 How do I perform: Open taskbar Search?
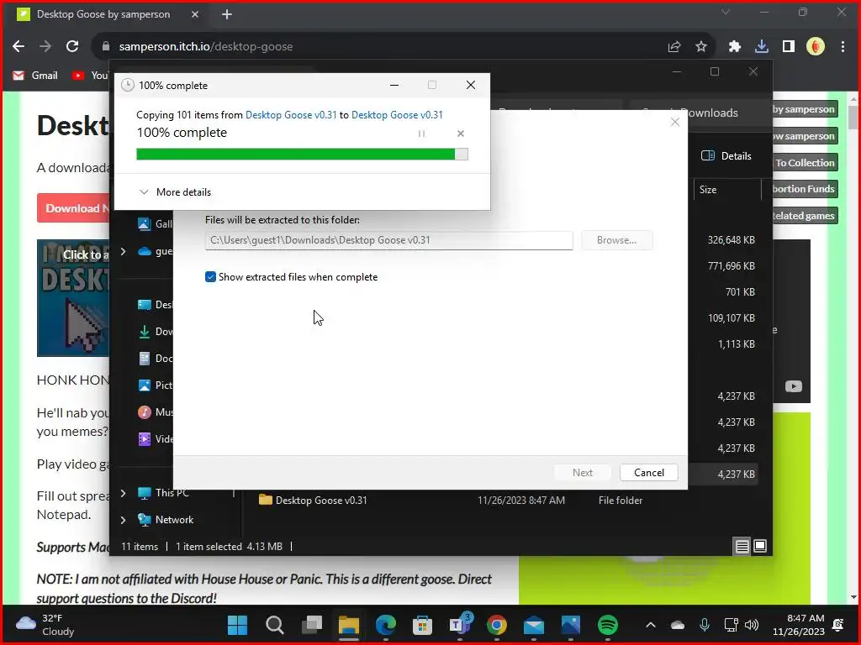pyautogui.click(x=275, y=625)
